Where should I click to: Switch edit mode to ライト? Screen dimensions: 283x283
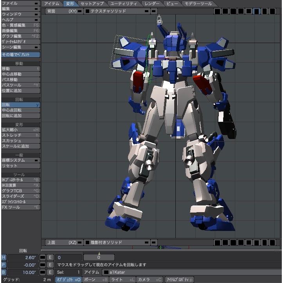pos(123,279)
